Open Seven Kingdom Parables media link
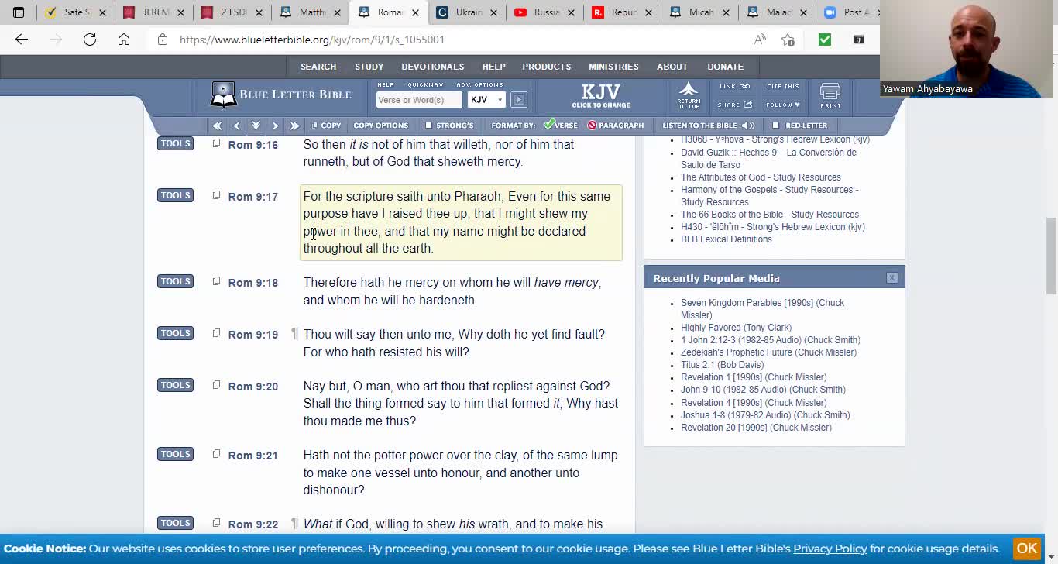The height and width of the screenshot is (564, 1058). click(x=762, y=308)
